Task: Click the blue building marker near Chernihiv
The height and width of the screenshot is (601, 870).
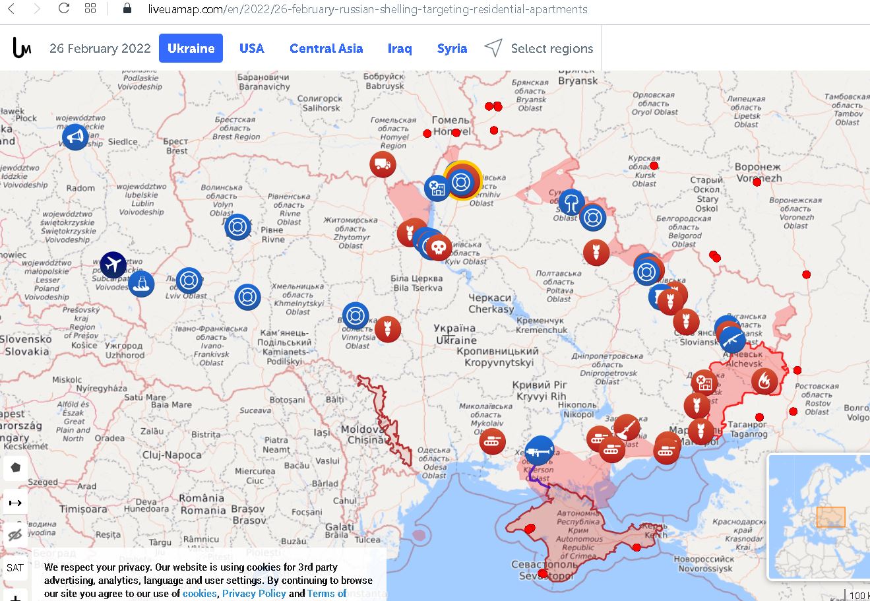Action: click(436, 188)
